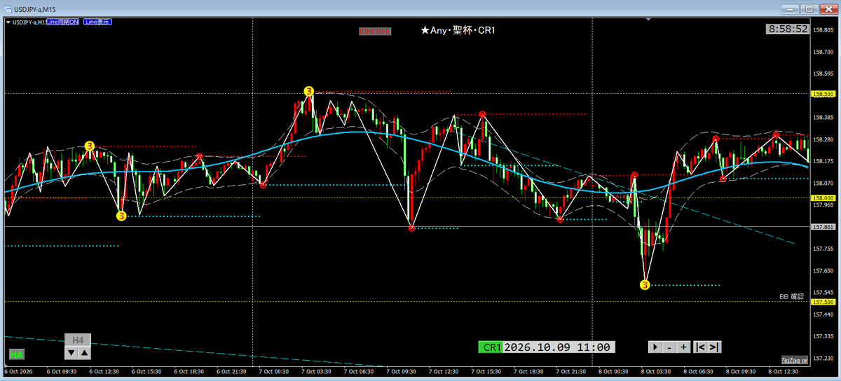Jump to end with >| button
841x381 pixels.
coord(714,347)
